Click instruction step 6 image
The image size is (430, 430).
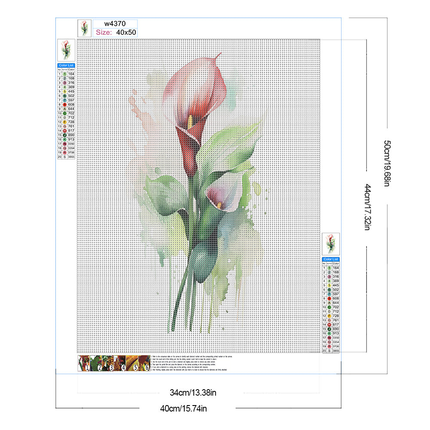tap(143, 363)
